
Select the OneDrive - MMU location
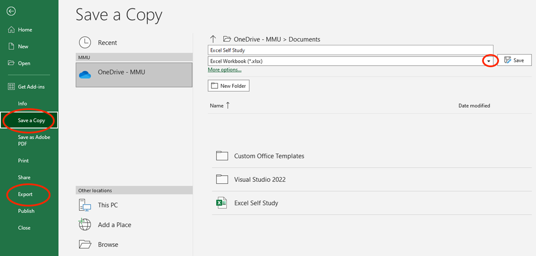tap(134, 75)
